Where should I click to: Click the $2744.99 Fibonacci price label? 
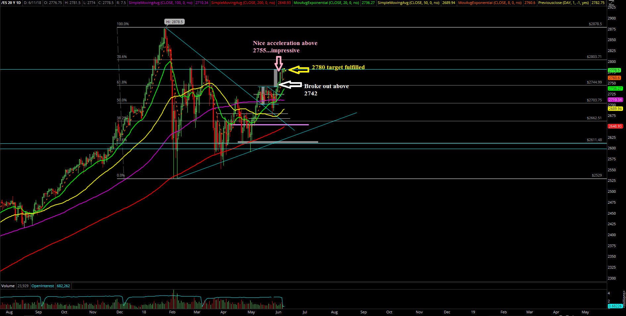[x=594, y=82]
